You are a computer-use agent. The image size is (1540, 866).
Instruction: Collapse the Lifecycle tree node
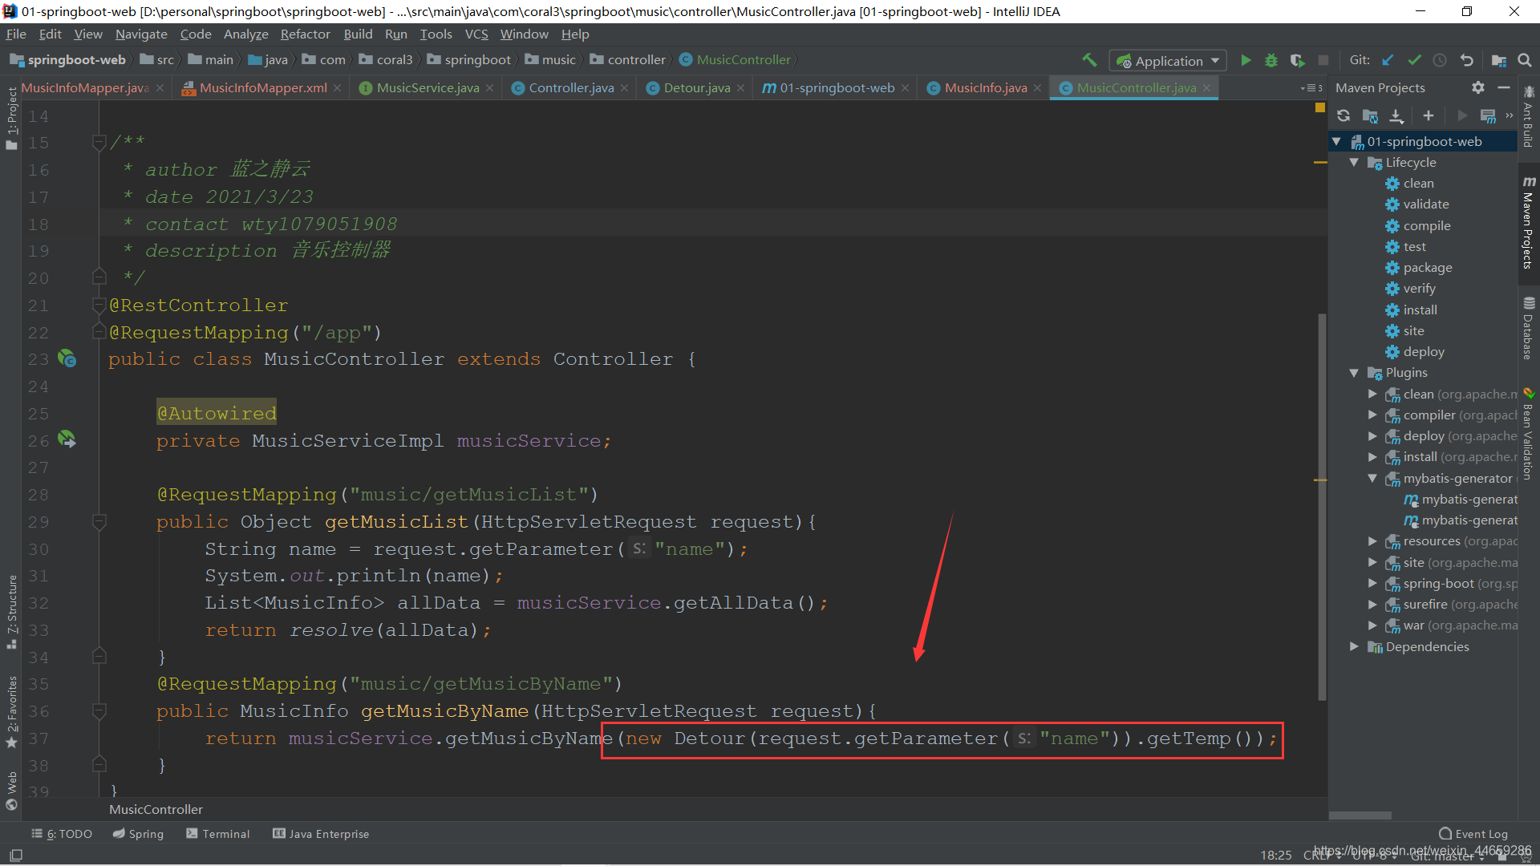(1354, 162)
